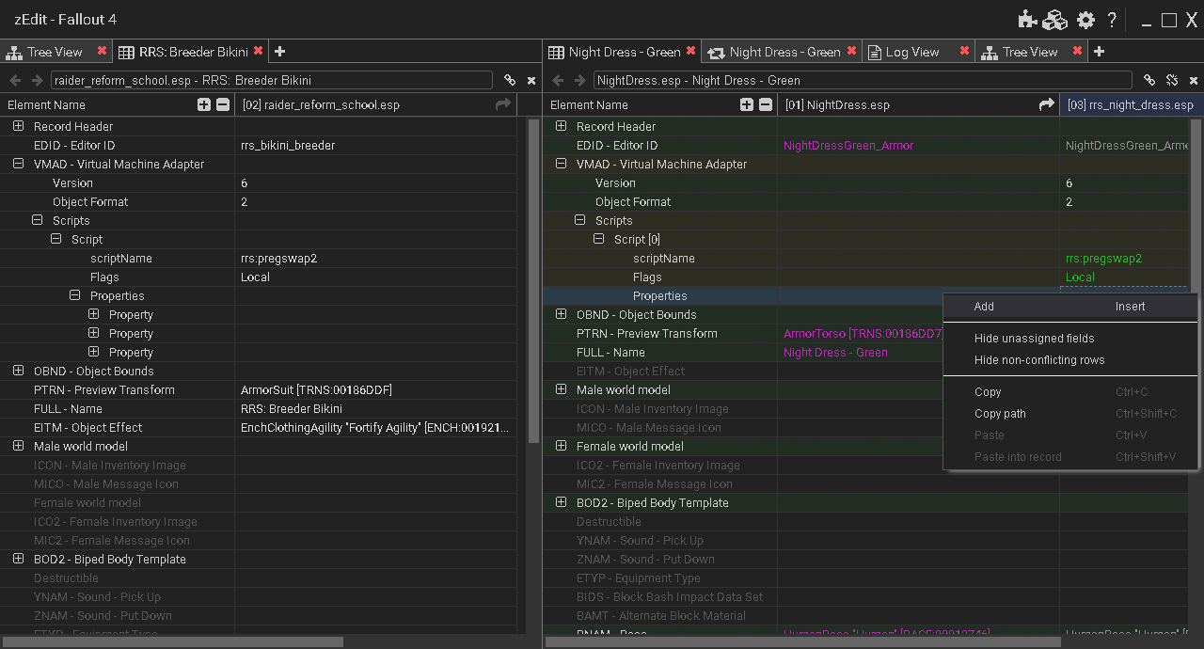This screenshot has height=649, width=1204.
Task: Expand Record Header in right pane
Action: coord(561,126)
